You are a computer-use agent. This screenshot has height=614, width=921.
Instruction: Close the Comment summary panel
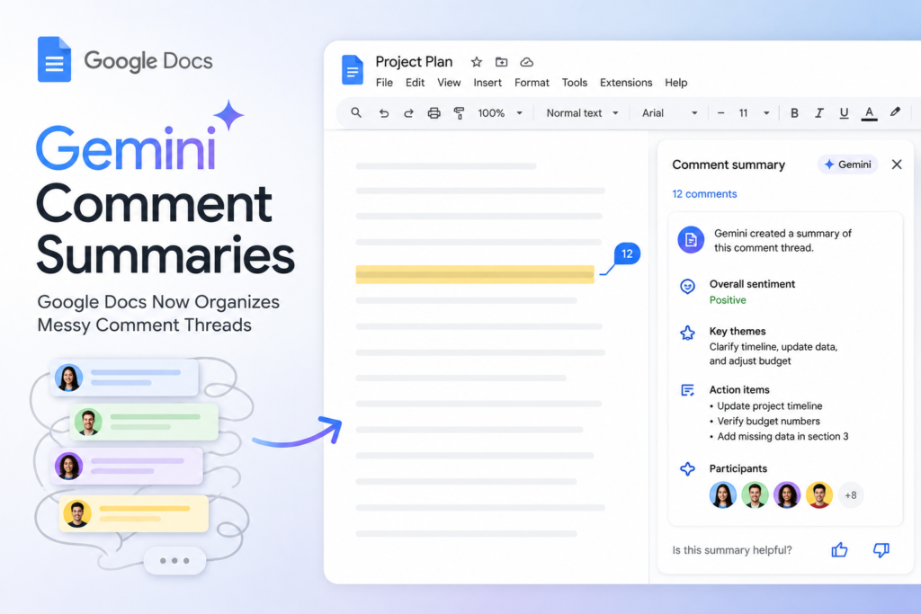click(897, 165)
